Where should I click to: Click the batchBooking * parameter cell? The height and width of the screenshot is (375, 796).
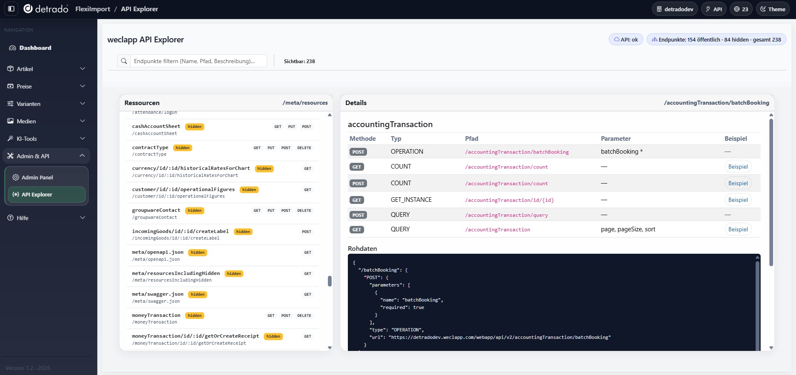[622, 152]
